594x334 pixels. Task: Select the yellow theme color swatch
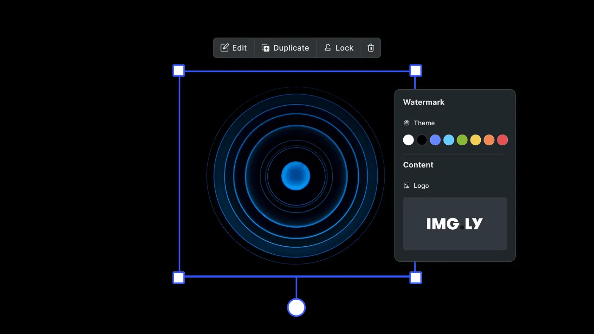pyautogui.click(x=476, y=140)
